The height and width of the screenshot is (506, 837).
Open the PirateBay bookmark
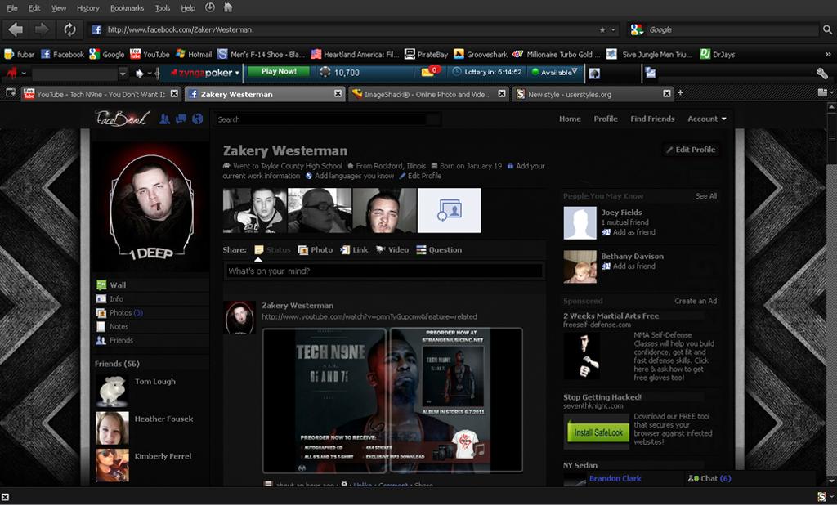pos(426,54)
